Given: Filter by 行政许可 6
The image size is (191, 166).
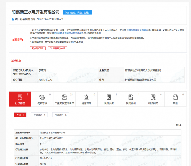Looking at the screenshot, I should (x=61, y=115).
